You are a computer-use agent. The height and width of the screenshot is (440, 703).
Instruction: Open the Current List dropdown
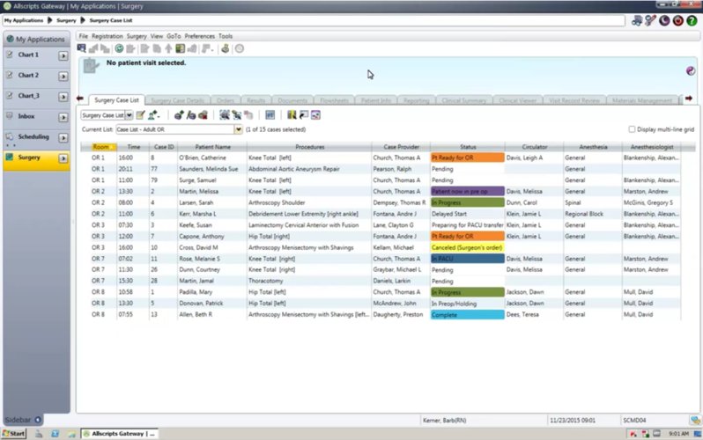[x=238, y=129]
